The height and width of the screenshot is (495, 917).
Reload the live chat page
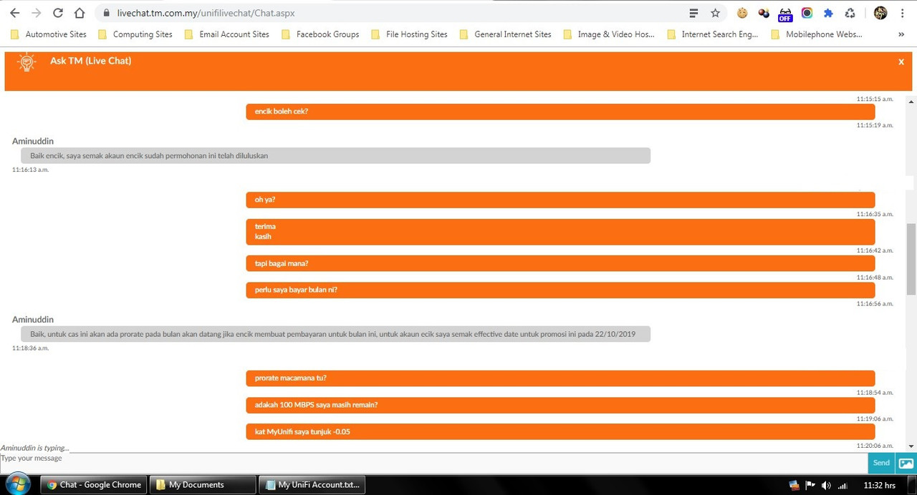click(58, 13)
